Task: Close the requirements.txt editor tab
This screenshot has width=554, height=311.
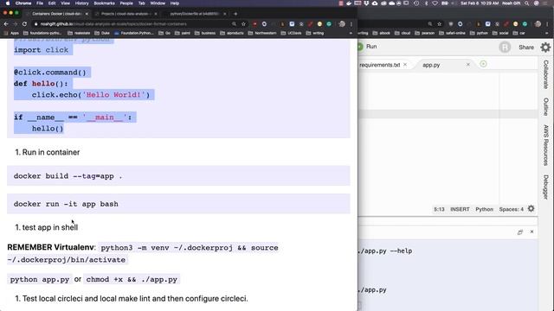Action: (x=405, y=65)
